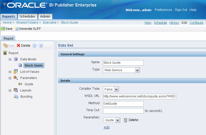Select Data Model label in tree
206x135 pixels.
[x=28, y=59]
